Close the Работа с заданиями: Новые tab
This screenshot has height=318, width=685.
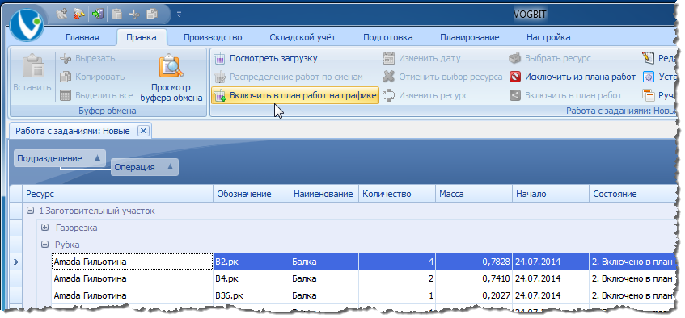pyautogui.click(x=144, y=131)
